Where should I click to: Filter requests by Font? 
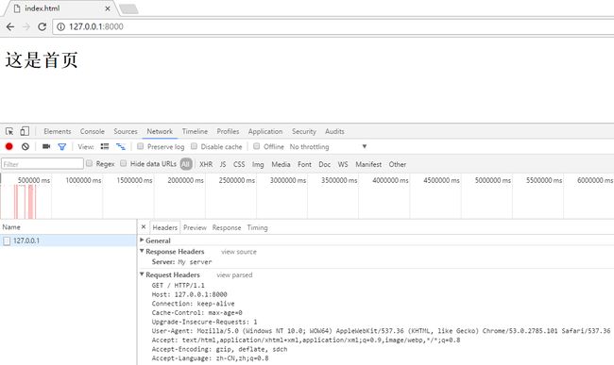click(x=304, y=164)
